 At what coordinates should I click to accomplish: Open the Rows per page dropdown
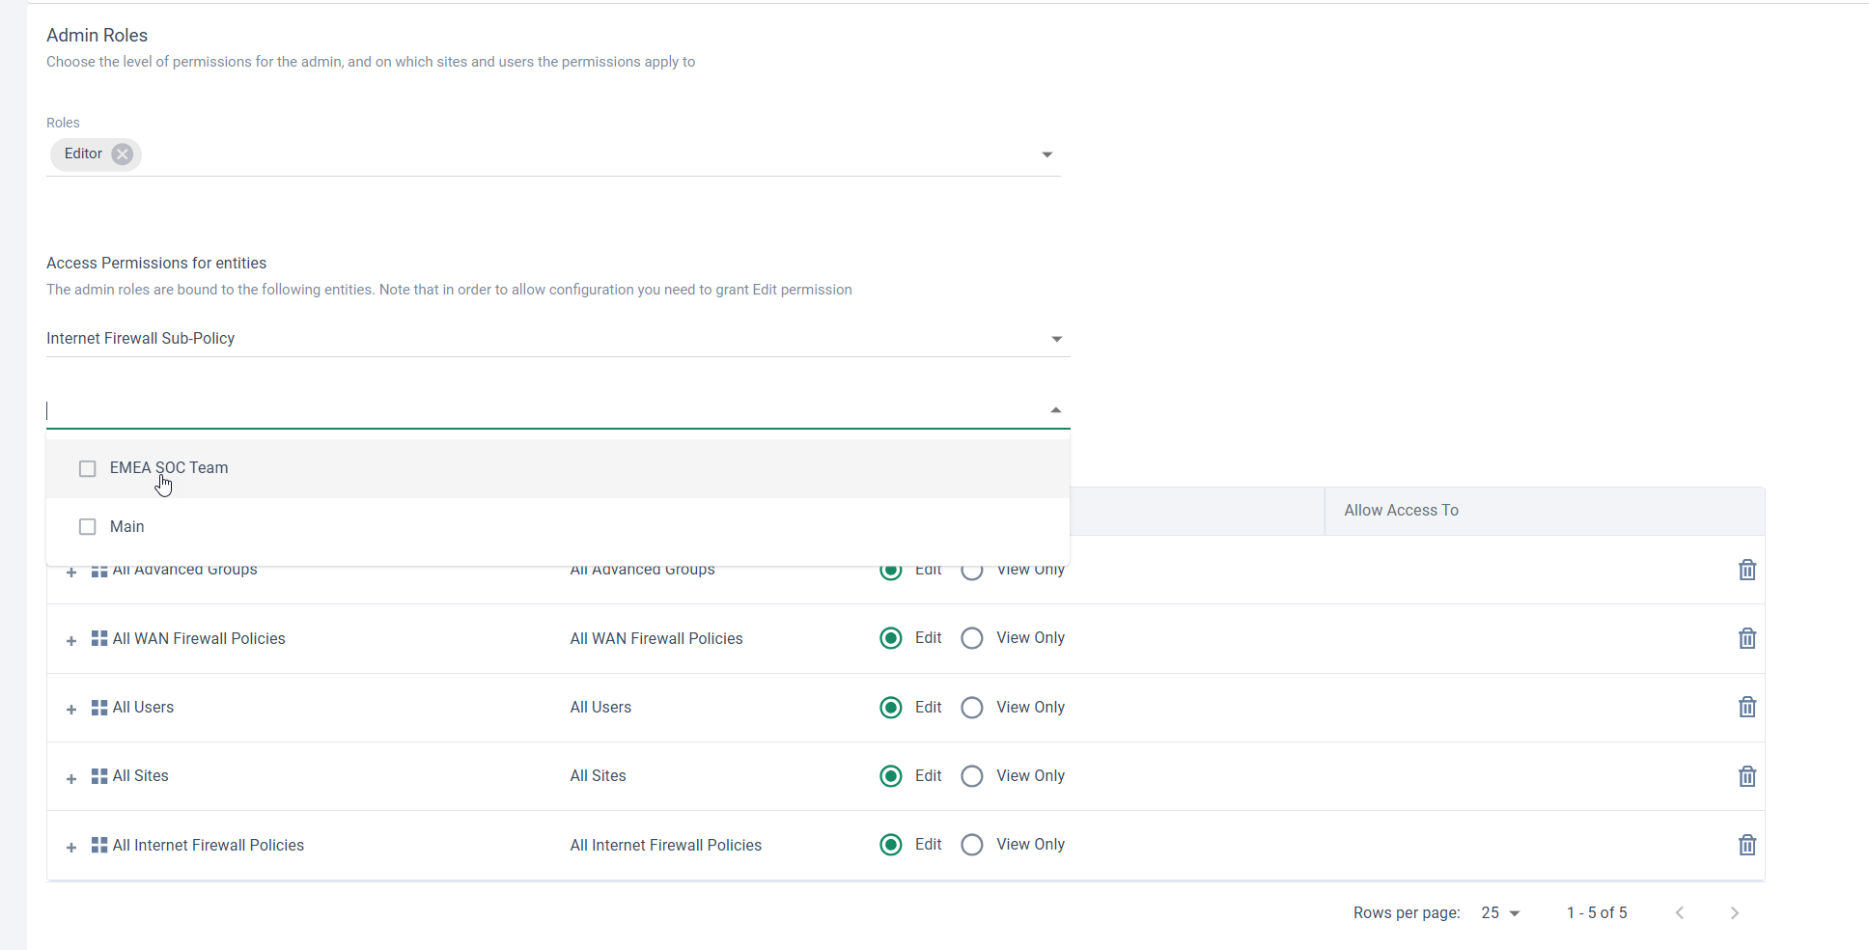[1498, 912]
